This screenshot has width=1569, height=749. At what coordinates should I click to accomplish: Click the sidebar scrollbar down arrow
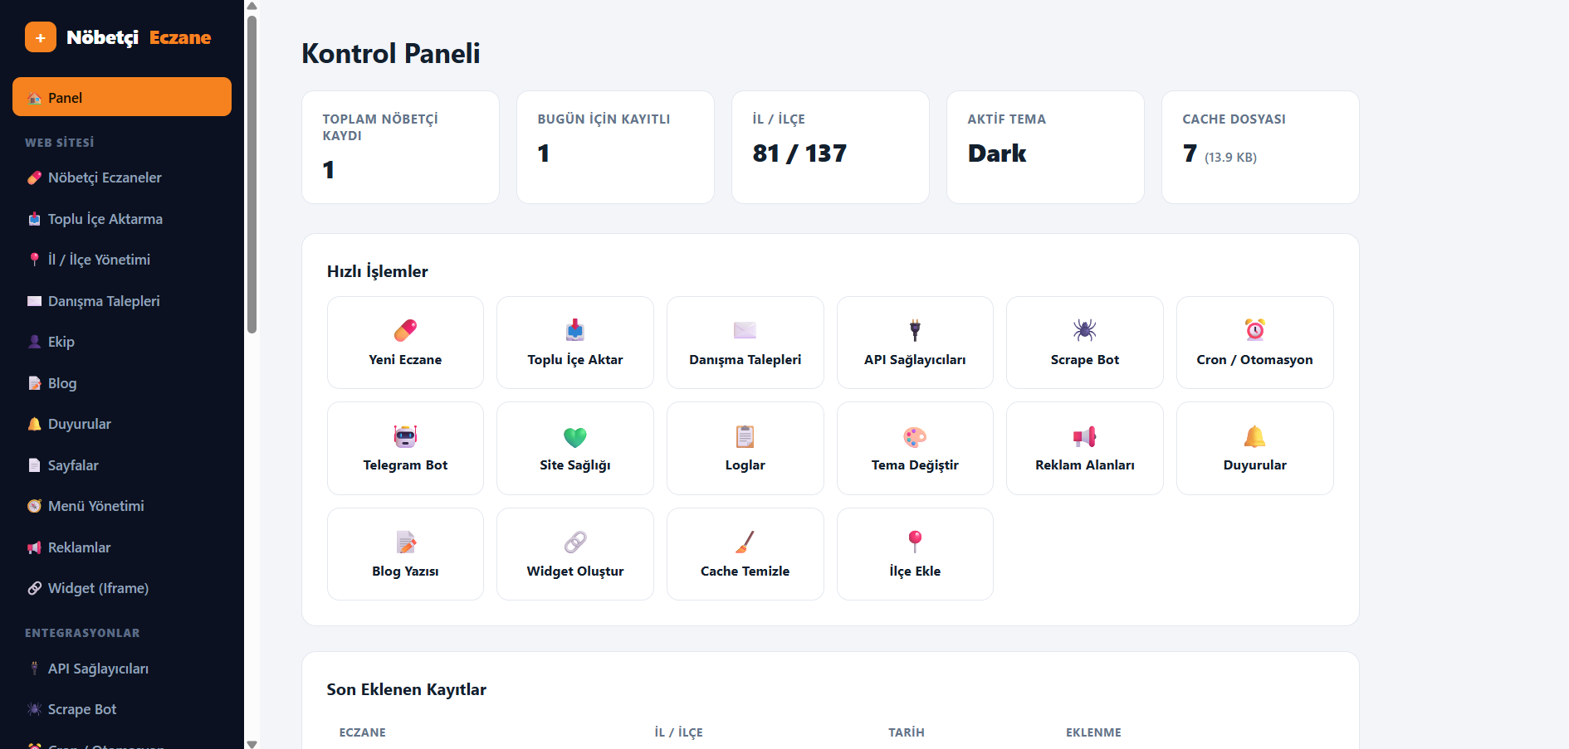click(252, 744)
